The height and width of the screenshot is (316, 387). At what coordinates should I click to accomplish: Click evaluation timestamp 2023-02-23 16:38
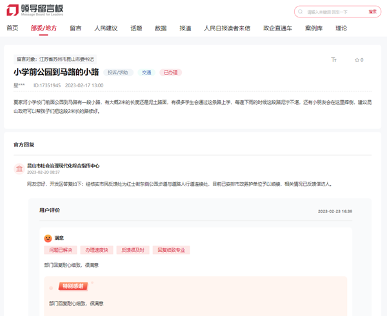[x=335, y=211]
